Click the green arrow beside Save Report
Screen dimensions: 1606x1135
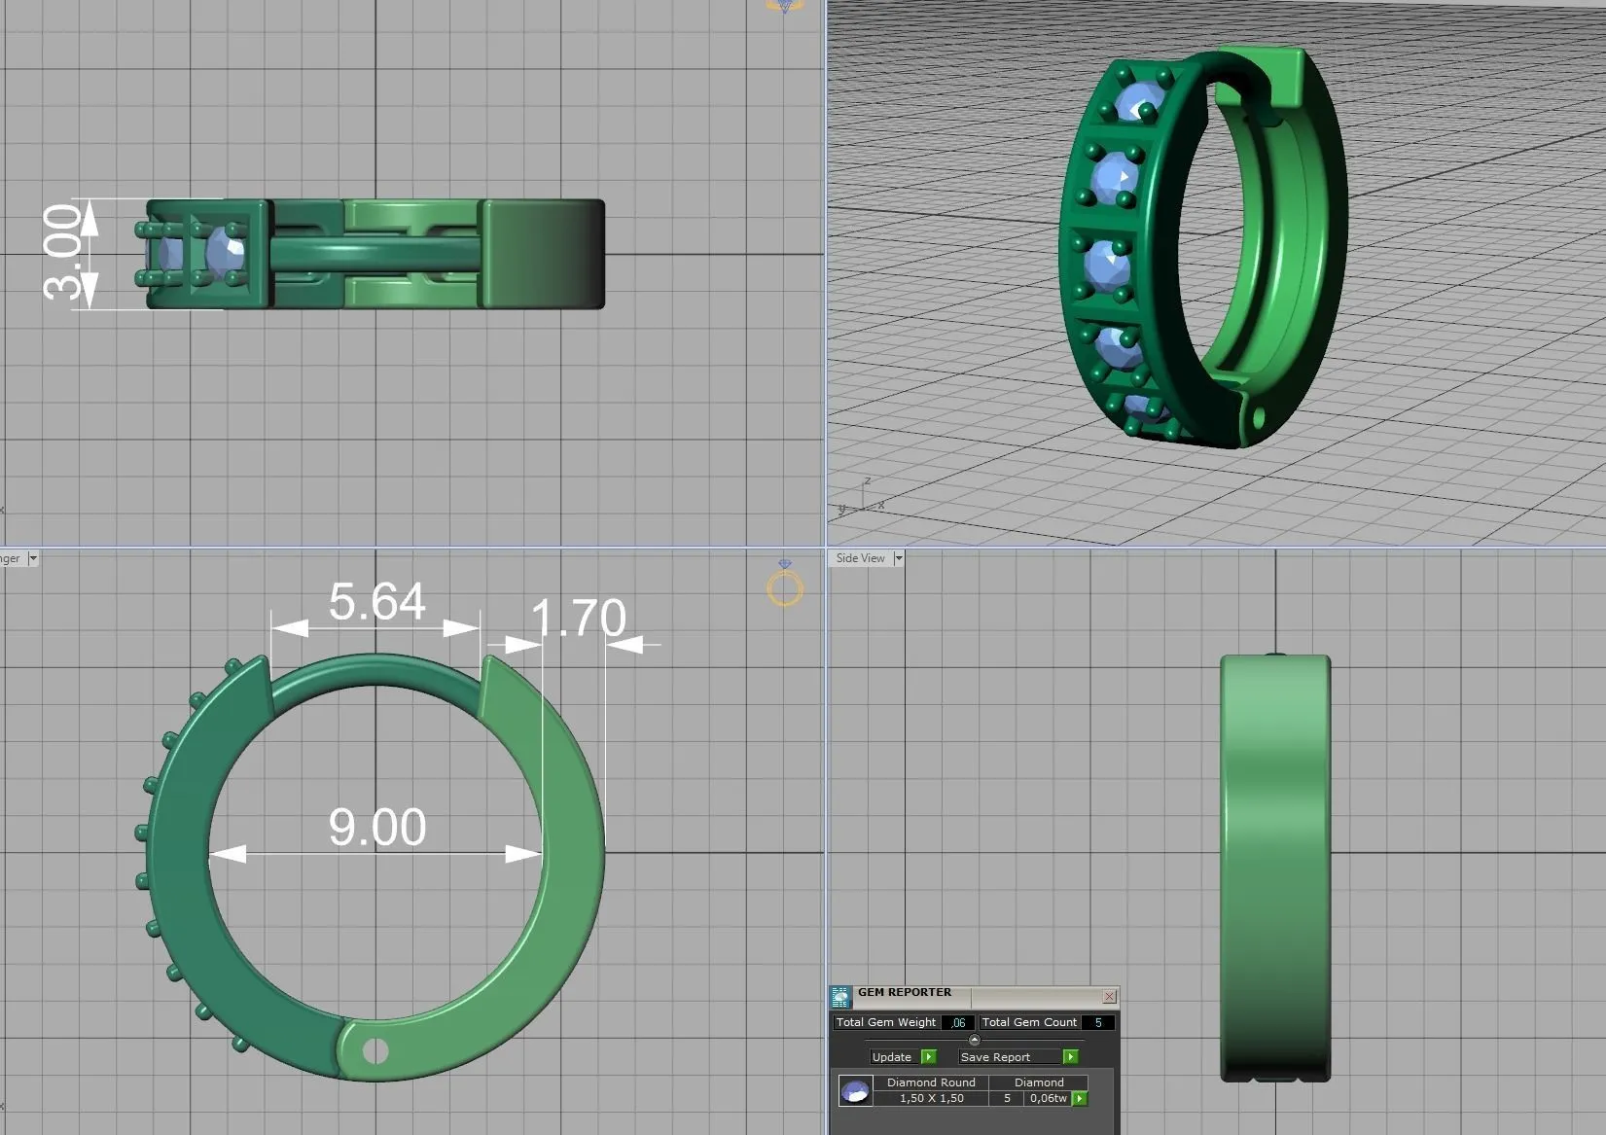1070,1057
